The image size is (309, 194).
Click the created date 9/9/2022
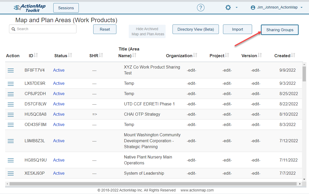287,70
